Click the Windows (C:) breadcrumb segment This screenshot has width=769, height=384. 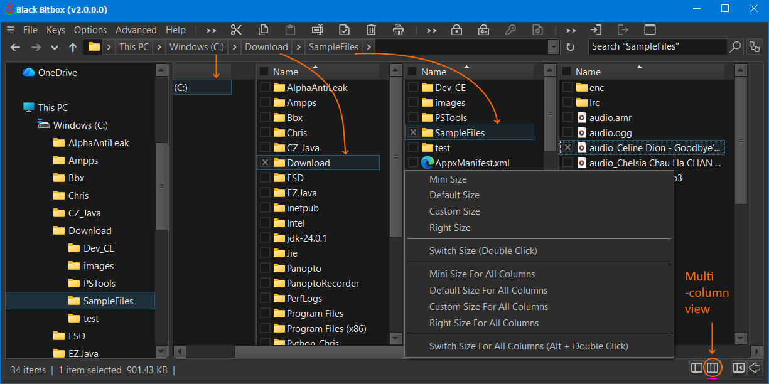pyautogui.click(x=196, y=47)
